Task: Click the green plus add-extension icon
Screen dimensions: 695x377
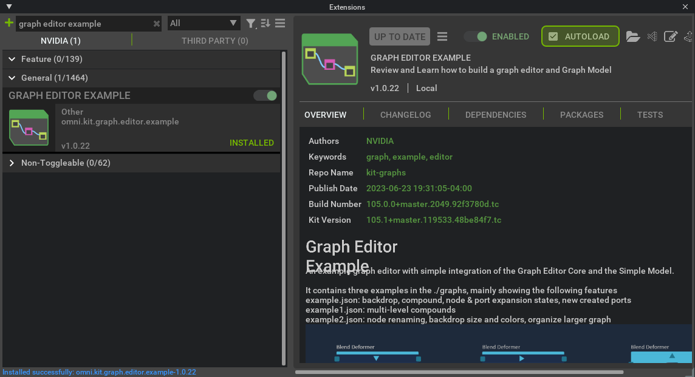Action: (x=9, y=23)
